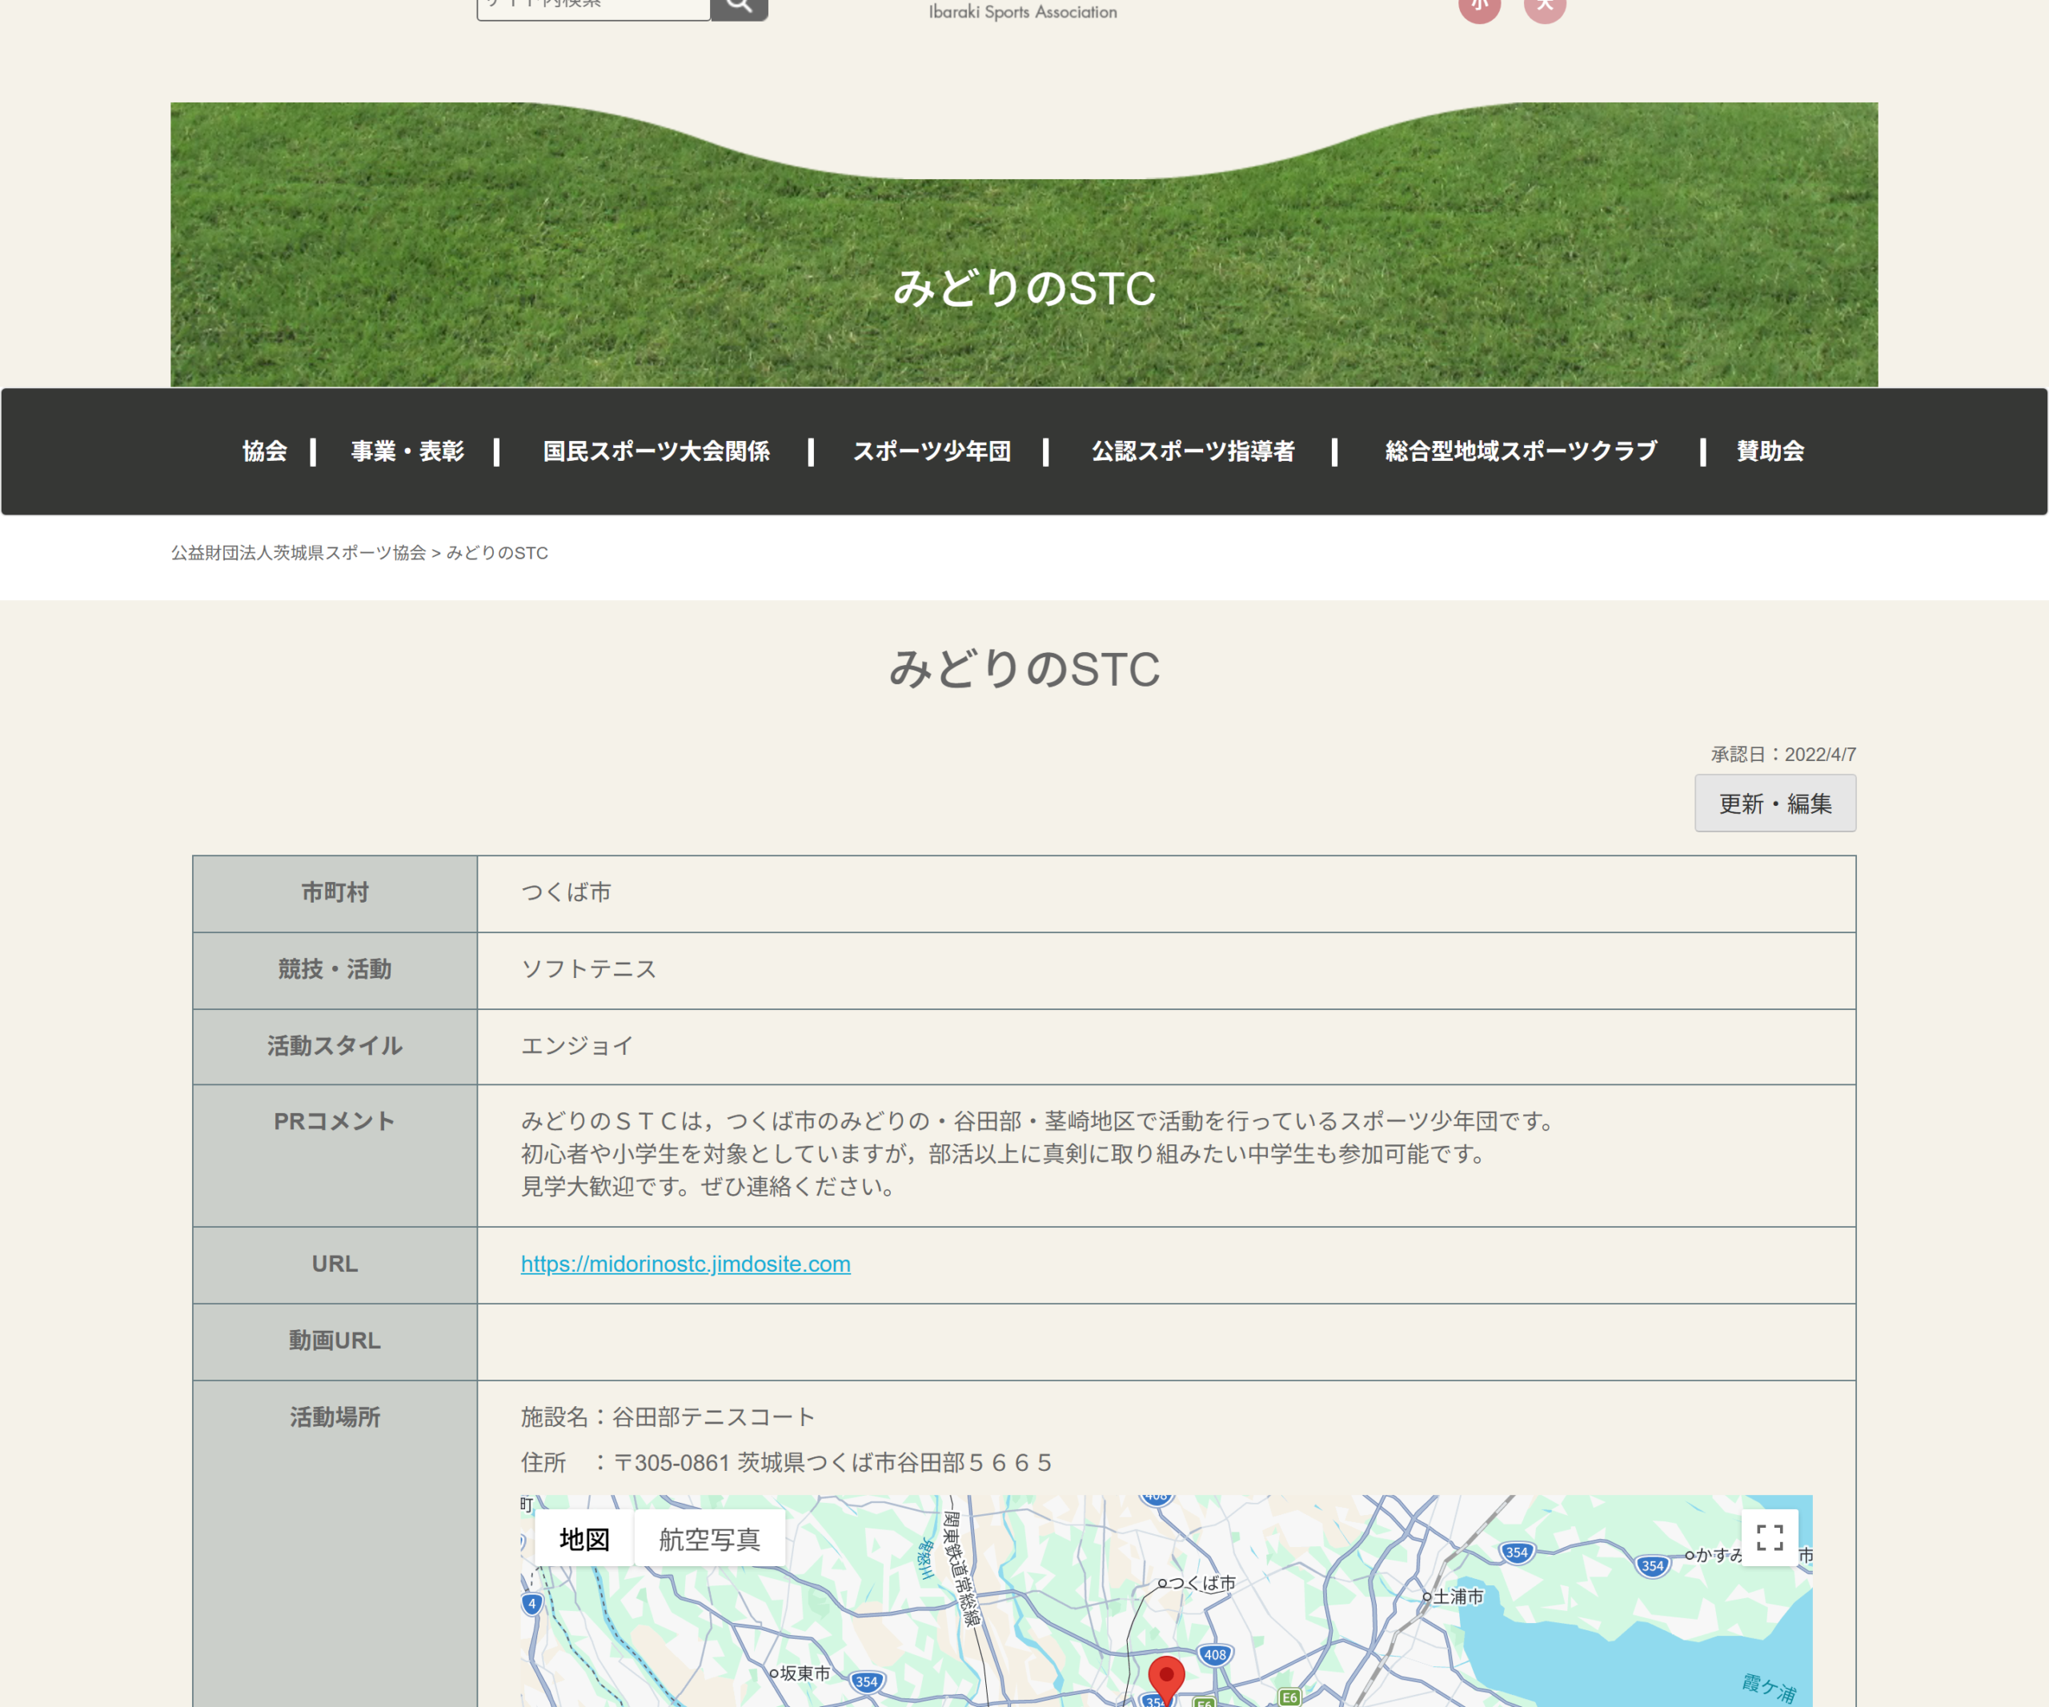Screen dimensions: 2049x1707
Task: Click the red location pin on the map
Action: 1166,1680
